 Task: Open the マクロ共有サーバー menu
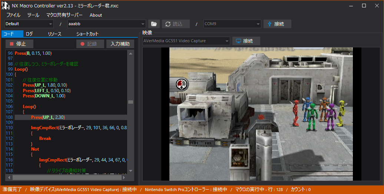(x=64, y=15)
